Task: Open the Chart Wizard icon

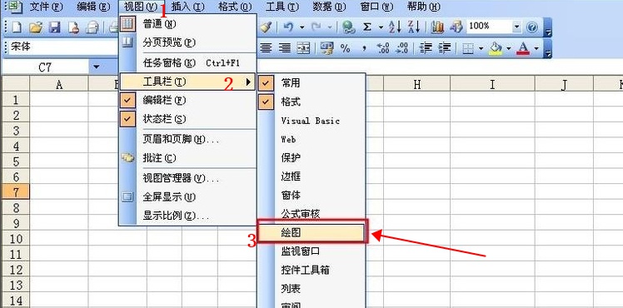Action: click(x=437, y=27)
